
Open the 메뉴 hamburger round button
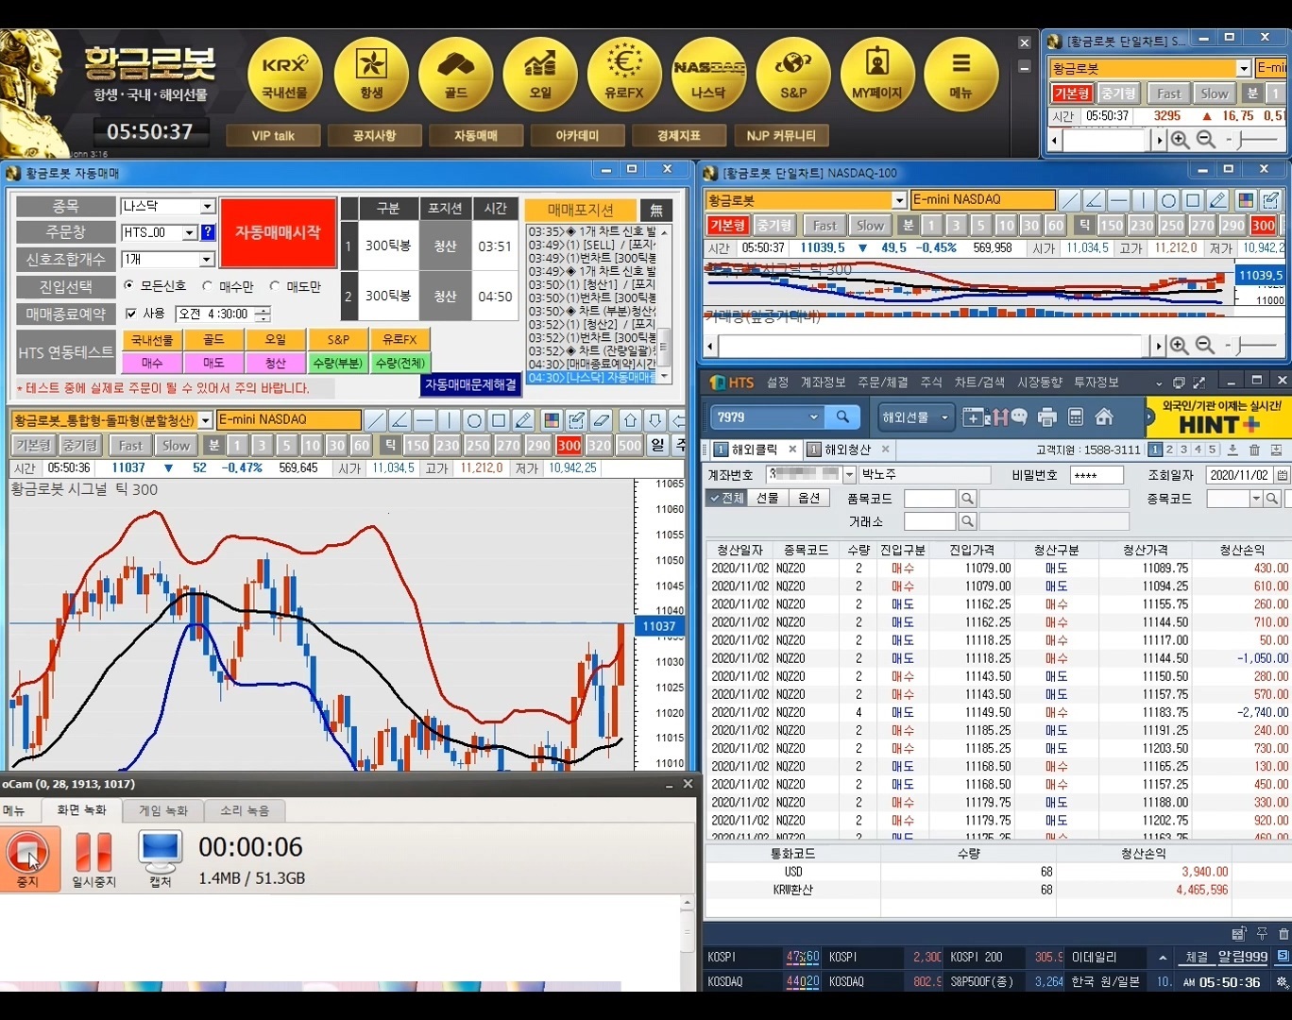[x=960, y=75]
